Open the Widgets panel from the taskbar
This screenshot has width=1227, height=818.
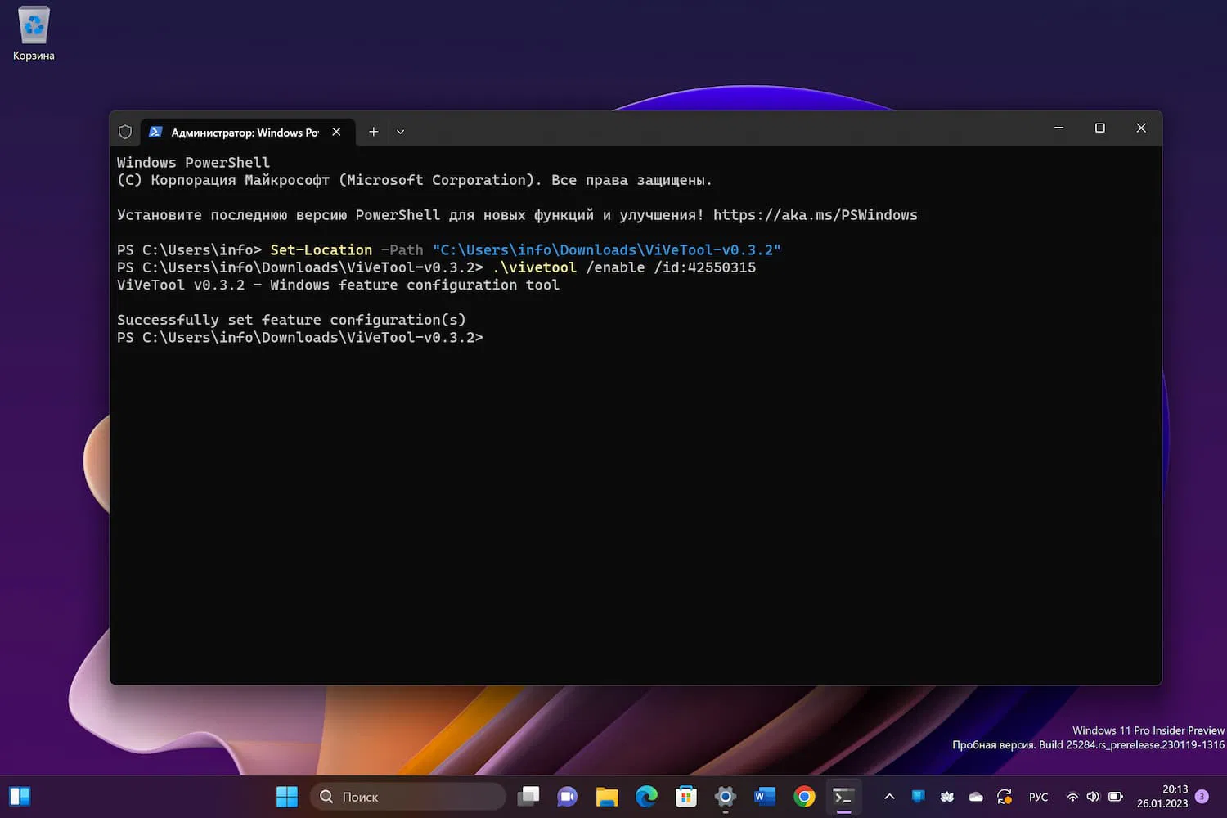click(x=20, y=797)
